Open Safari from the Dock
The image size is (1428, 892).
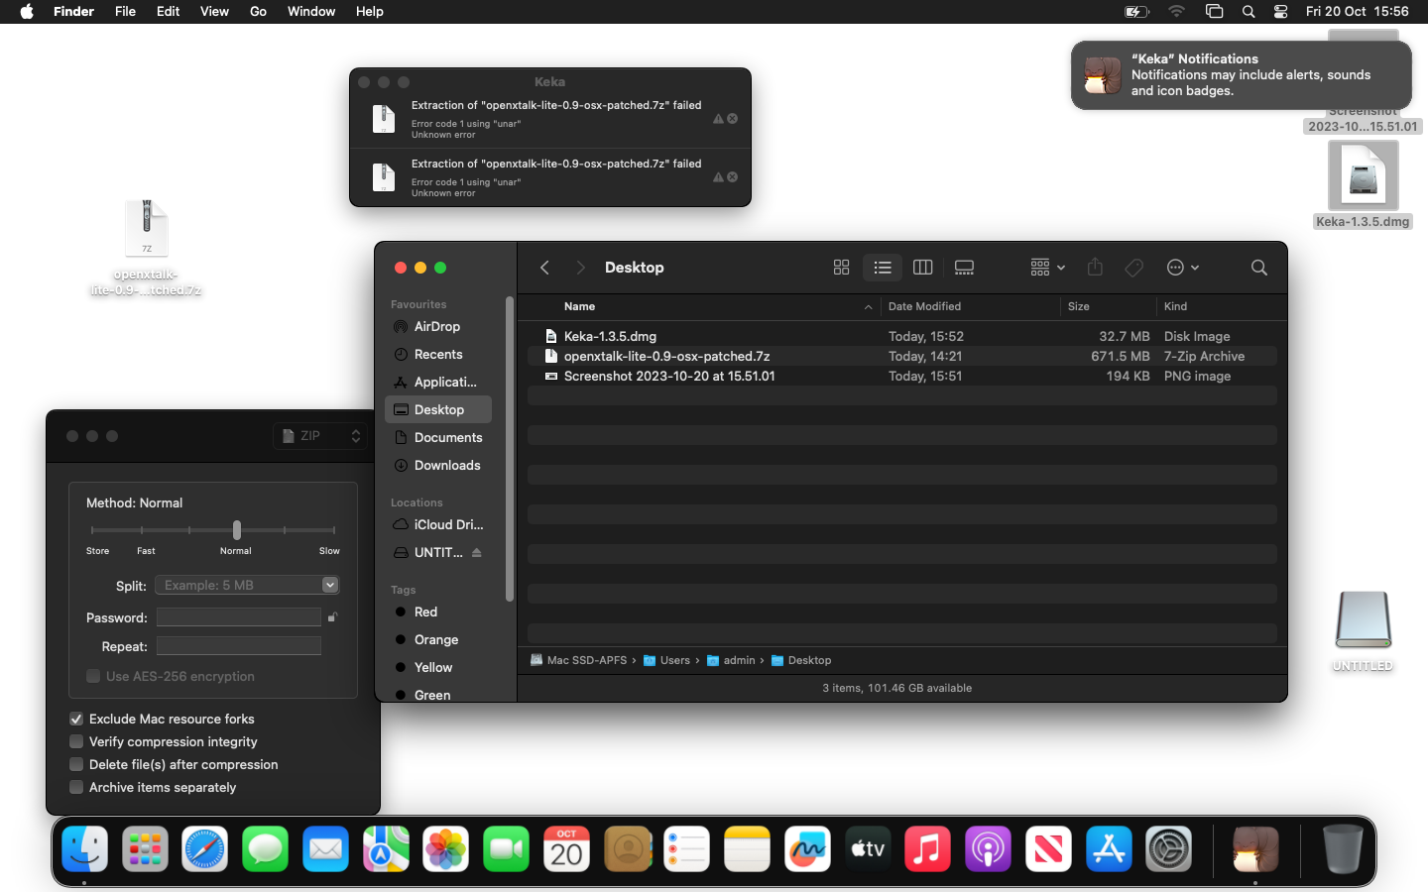(205, 849)
